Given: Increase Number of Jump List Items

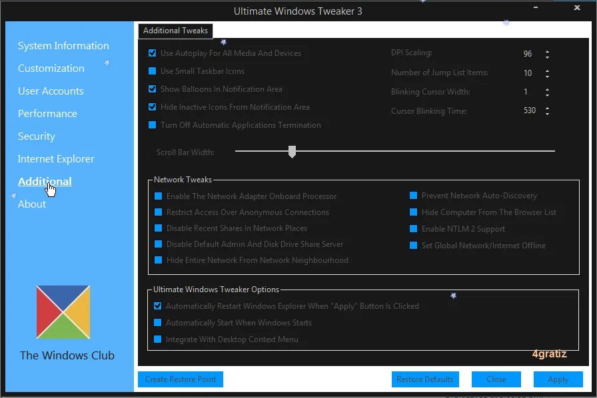Looking at the screenshot, I should pos(547,71).
